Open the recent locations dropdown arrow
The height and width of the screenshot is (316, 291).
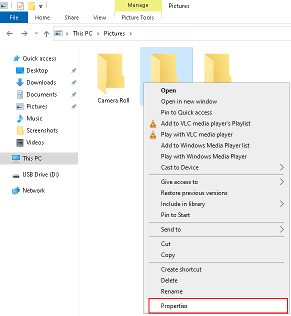(x=36, y=33)
